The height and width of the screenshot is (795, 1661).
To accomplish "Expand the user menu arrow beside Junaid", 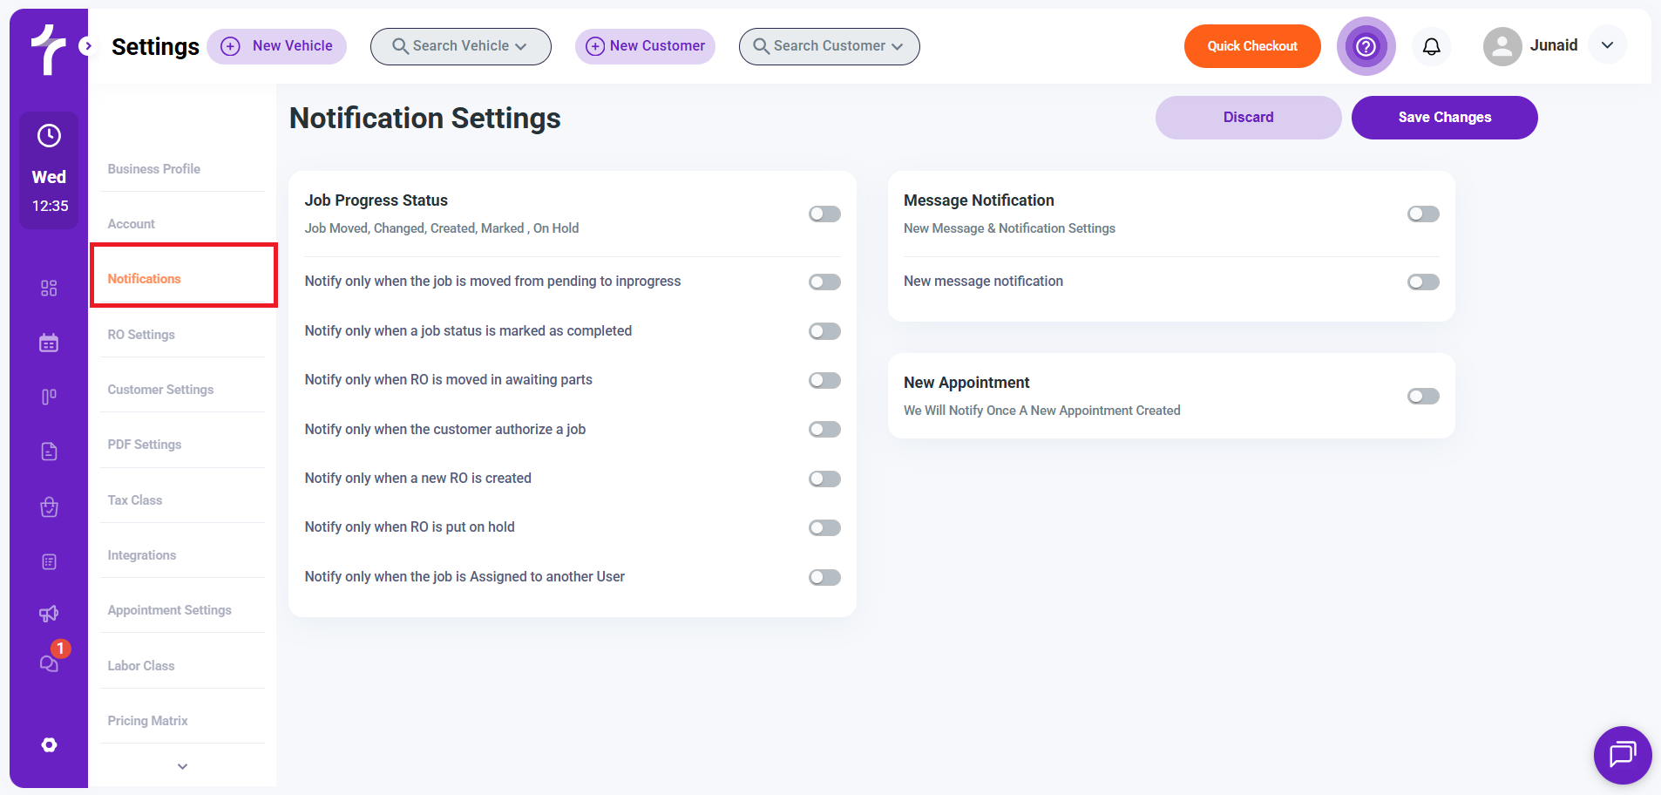I will pyautogui.click(x=1607, y=45).
